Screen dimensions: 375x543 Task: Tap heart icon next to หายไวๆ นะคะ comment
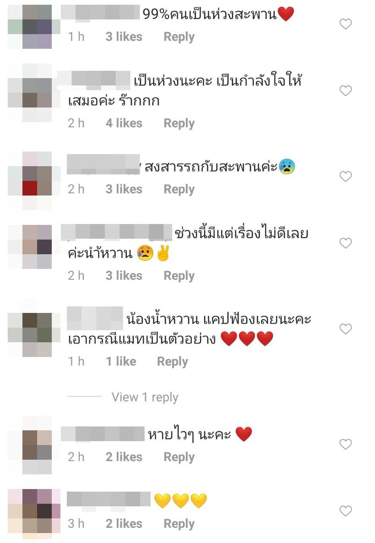346,444
